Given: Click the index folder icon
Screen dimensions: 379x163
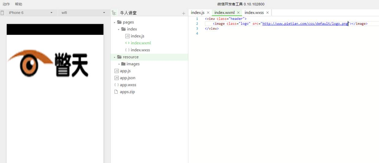Looking at the screenshot, I should point(123,29).
